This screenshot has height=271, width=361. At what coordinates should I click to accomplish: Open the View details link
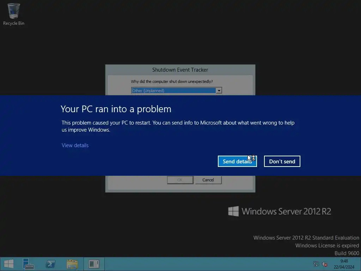point(75,145)
